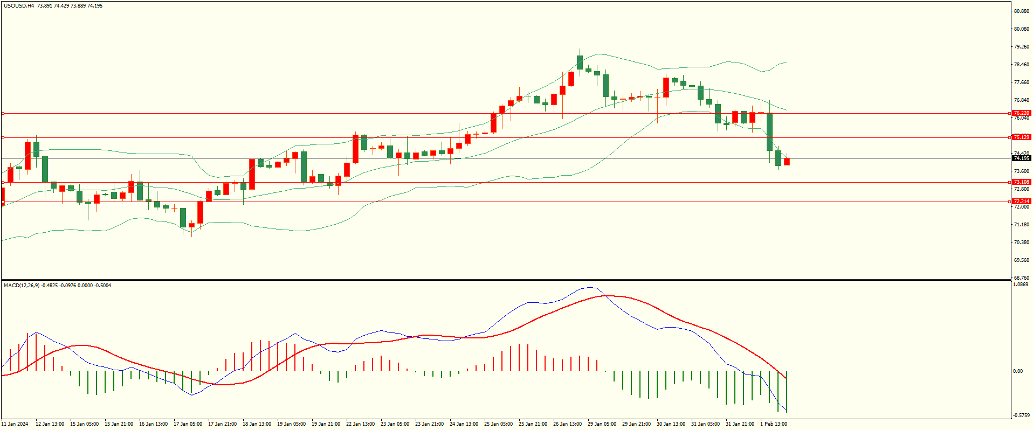The width and height of the screenshot is (1033, 430).
Task: Click the 11 Jan 2024 date label
Action: click(15, 424)
